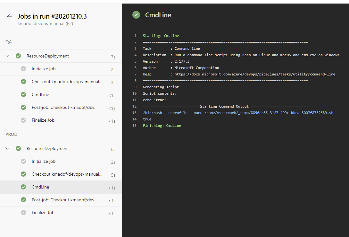Click the 'Finishing: CmdLine' log line
The height and width of the screenshot is (237, 349).
point(162,126)
